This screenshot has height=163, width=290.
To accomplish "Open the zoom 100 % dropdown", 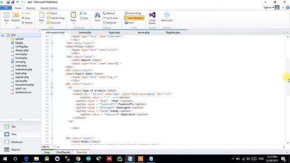I will pyautogui.click(x=54, y=147).
